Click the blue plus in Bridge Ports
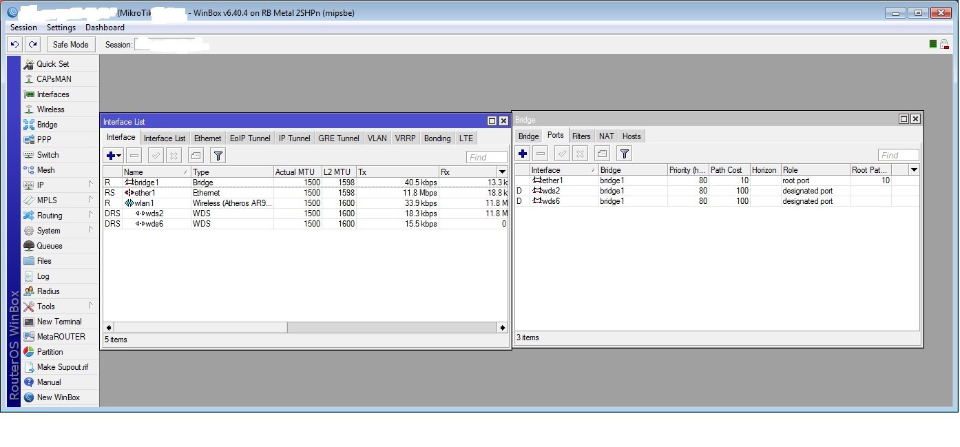The image size is (960, 447). [523, 154]
